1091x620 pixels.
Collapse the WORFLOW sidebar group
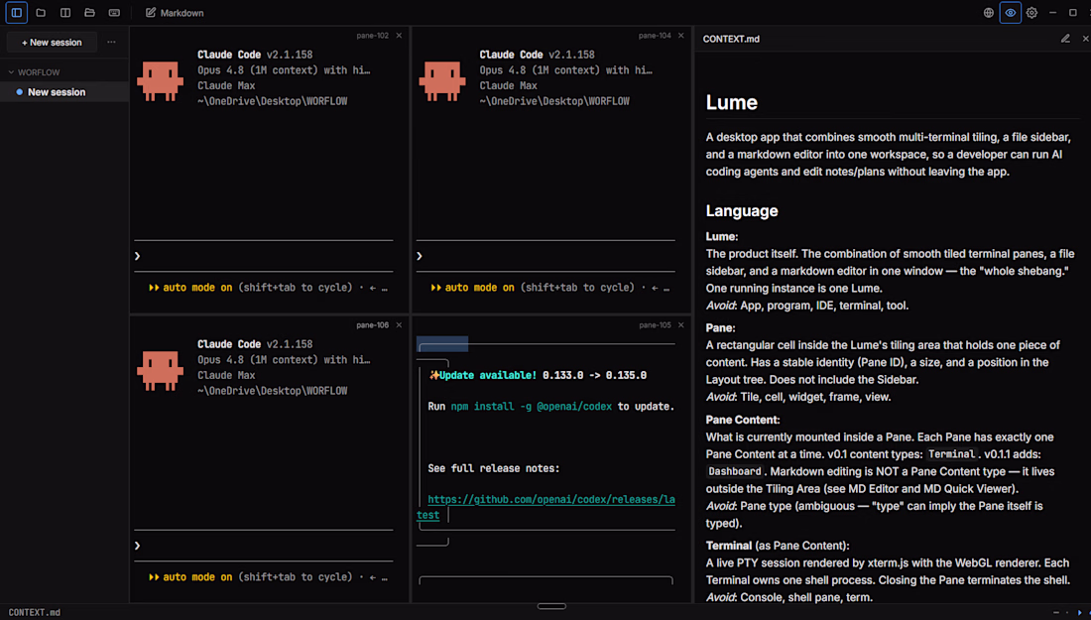pyautogui.click(x=34, y=72)
